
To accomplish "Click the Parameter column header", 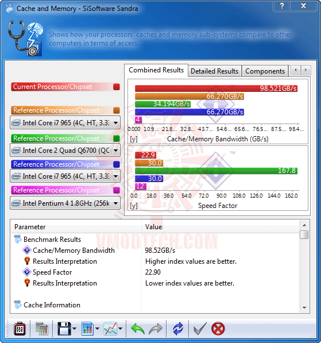I will [x=76, y=227].
